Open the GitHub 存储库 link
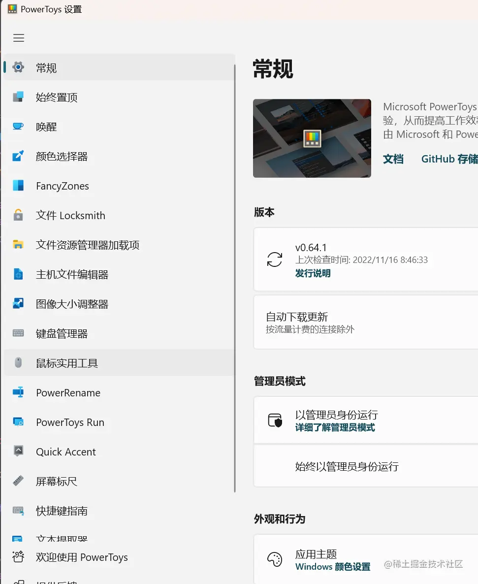The width and height of the screenshot is (478, 584). pos(449,159)
